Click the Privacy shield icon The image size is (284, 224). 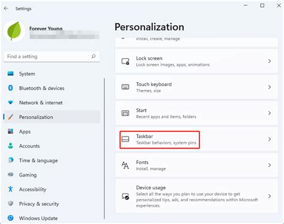pos(10,204)
